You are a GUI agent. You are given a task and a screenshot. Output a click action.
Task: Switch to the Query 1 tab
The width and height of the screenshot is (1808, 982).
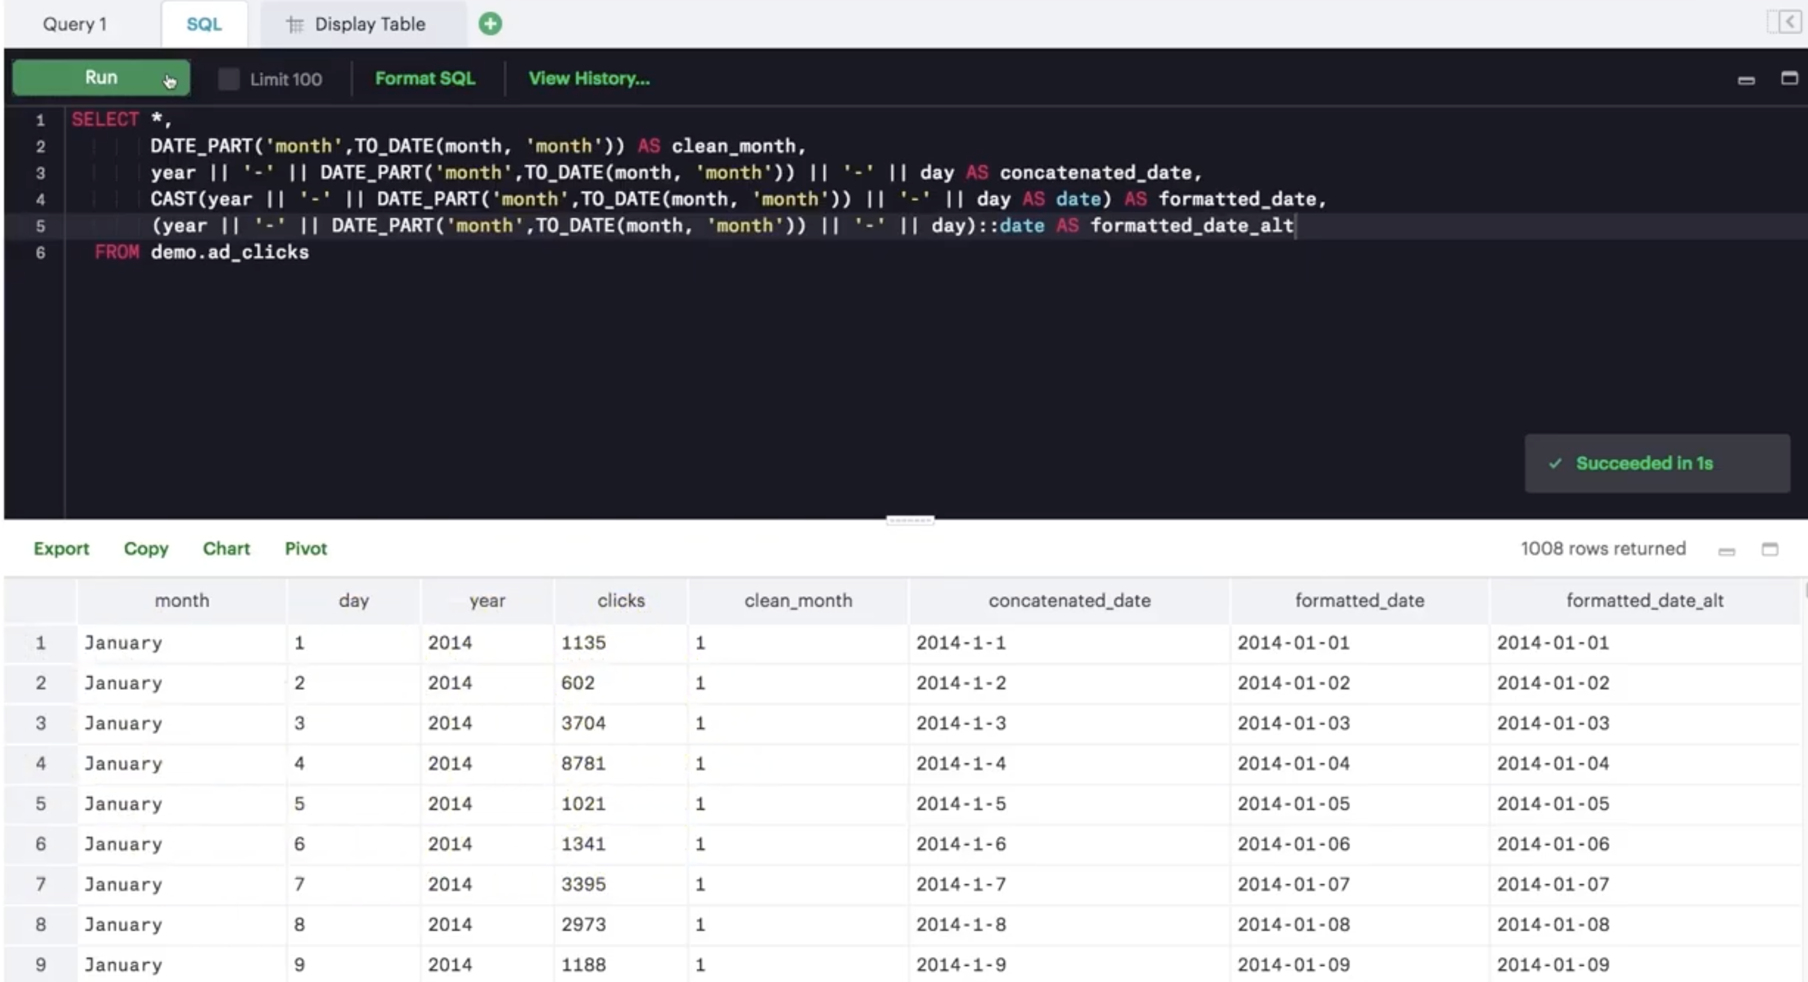pyautogui.click(x=74, y=24)
